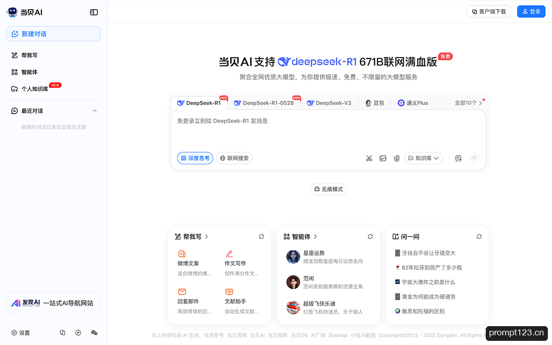
Task: Open the 知识库 dropdown
Action: [424, 158]
